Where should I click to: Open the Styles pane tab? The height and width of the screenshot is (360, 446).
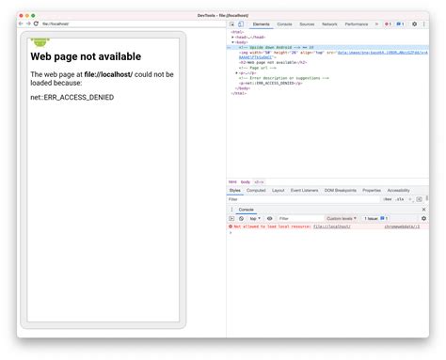point(234,190)
